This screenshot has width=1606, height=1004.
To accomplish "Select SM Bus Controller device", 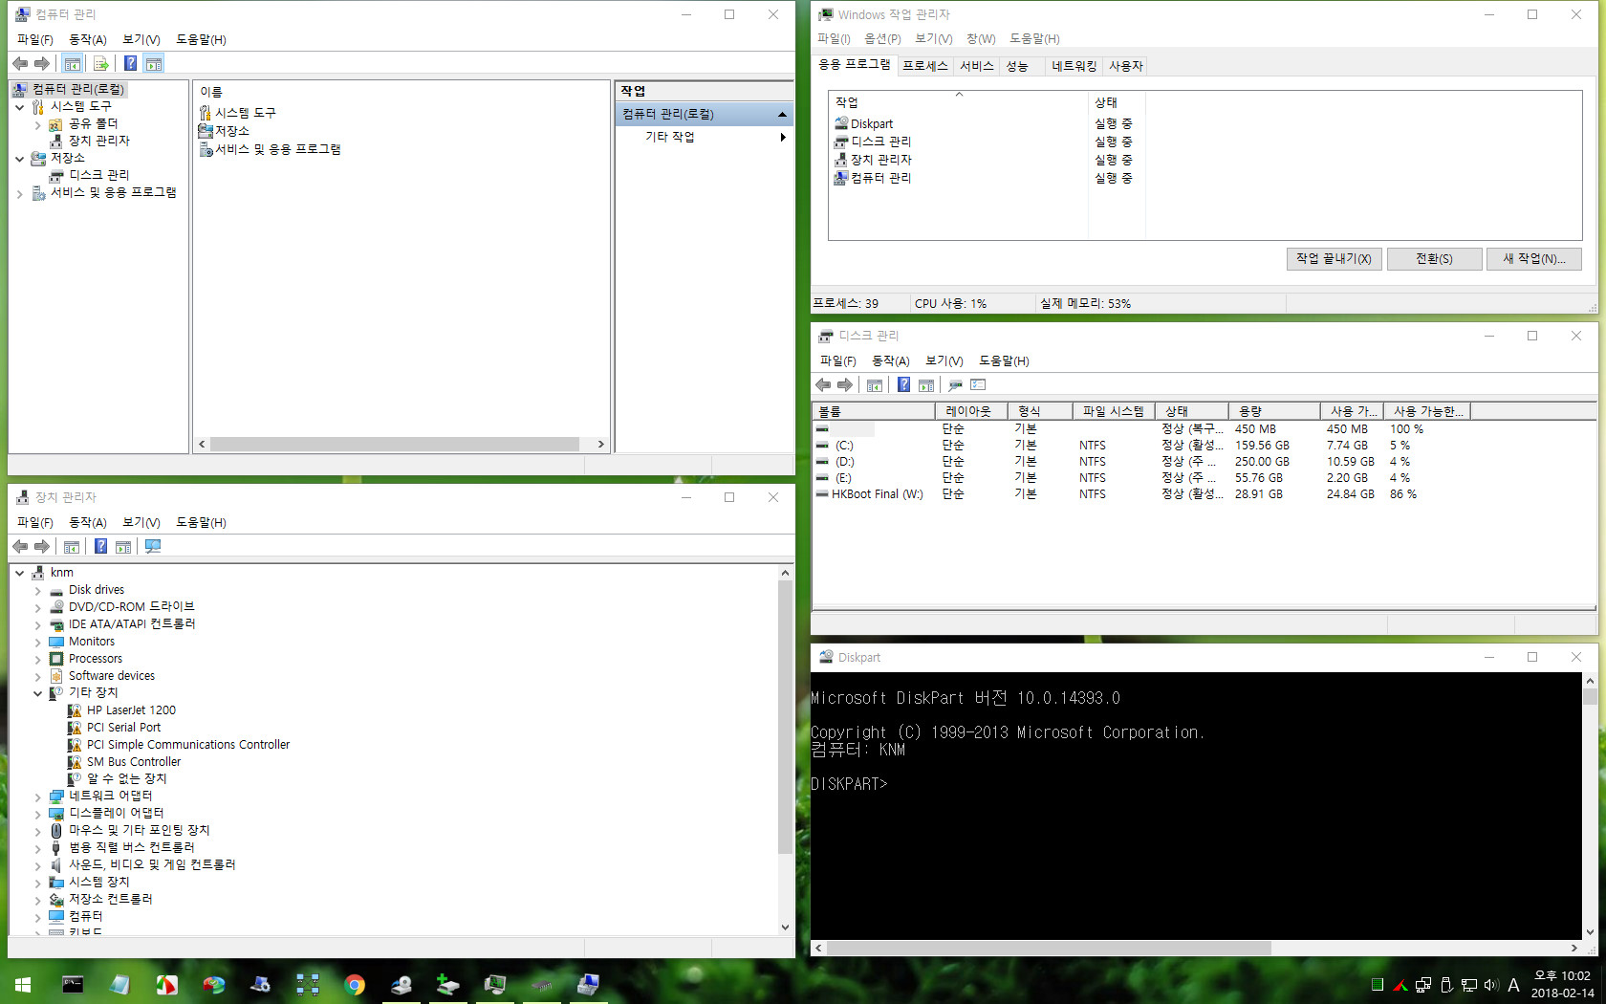I will pos(124,762).
